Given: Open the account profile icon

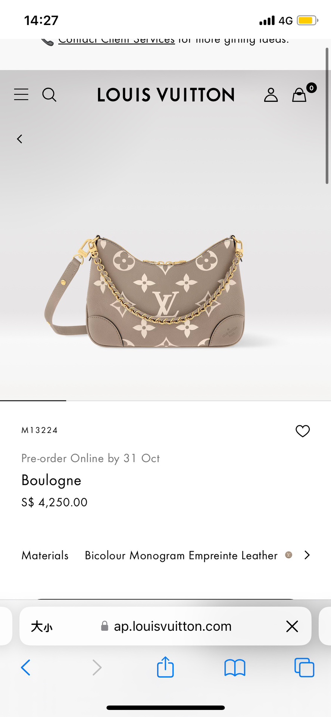Looking at the screenshot, I should click(271, 95).
